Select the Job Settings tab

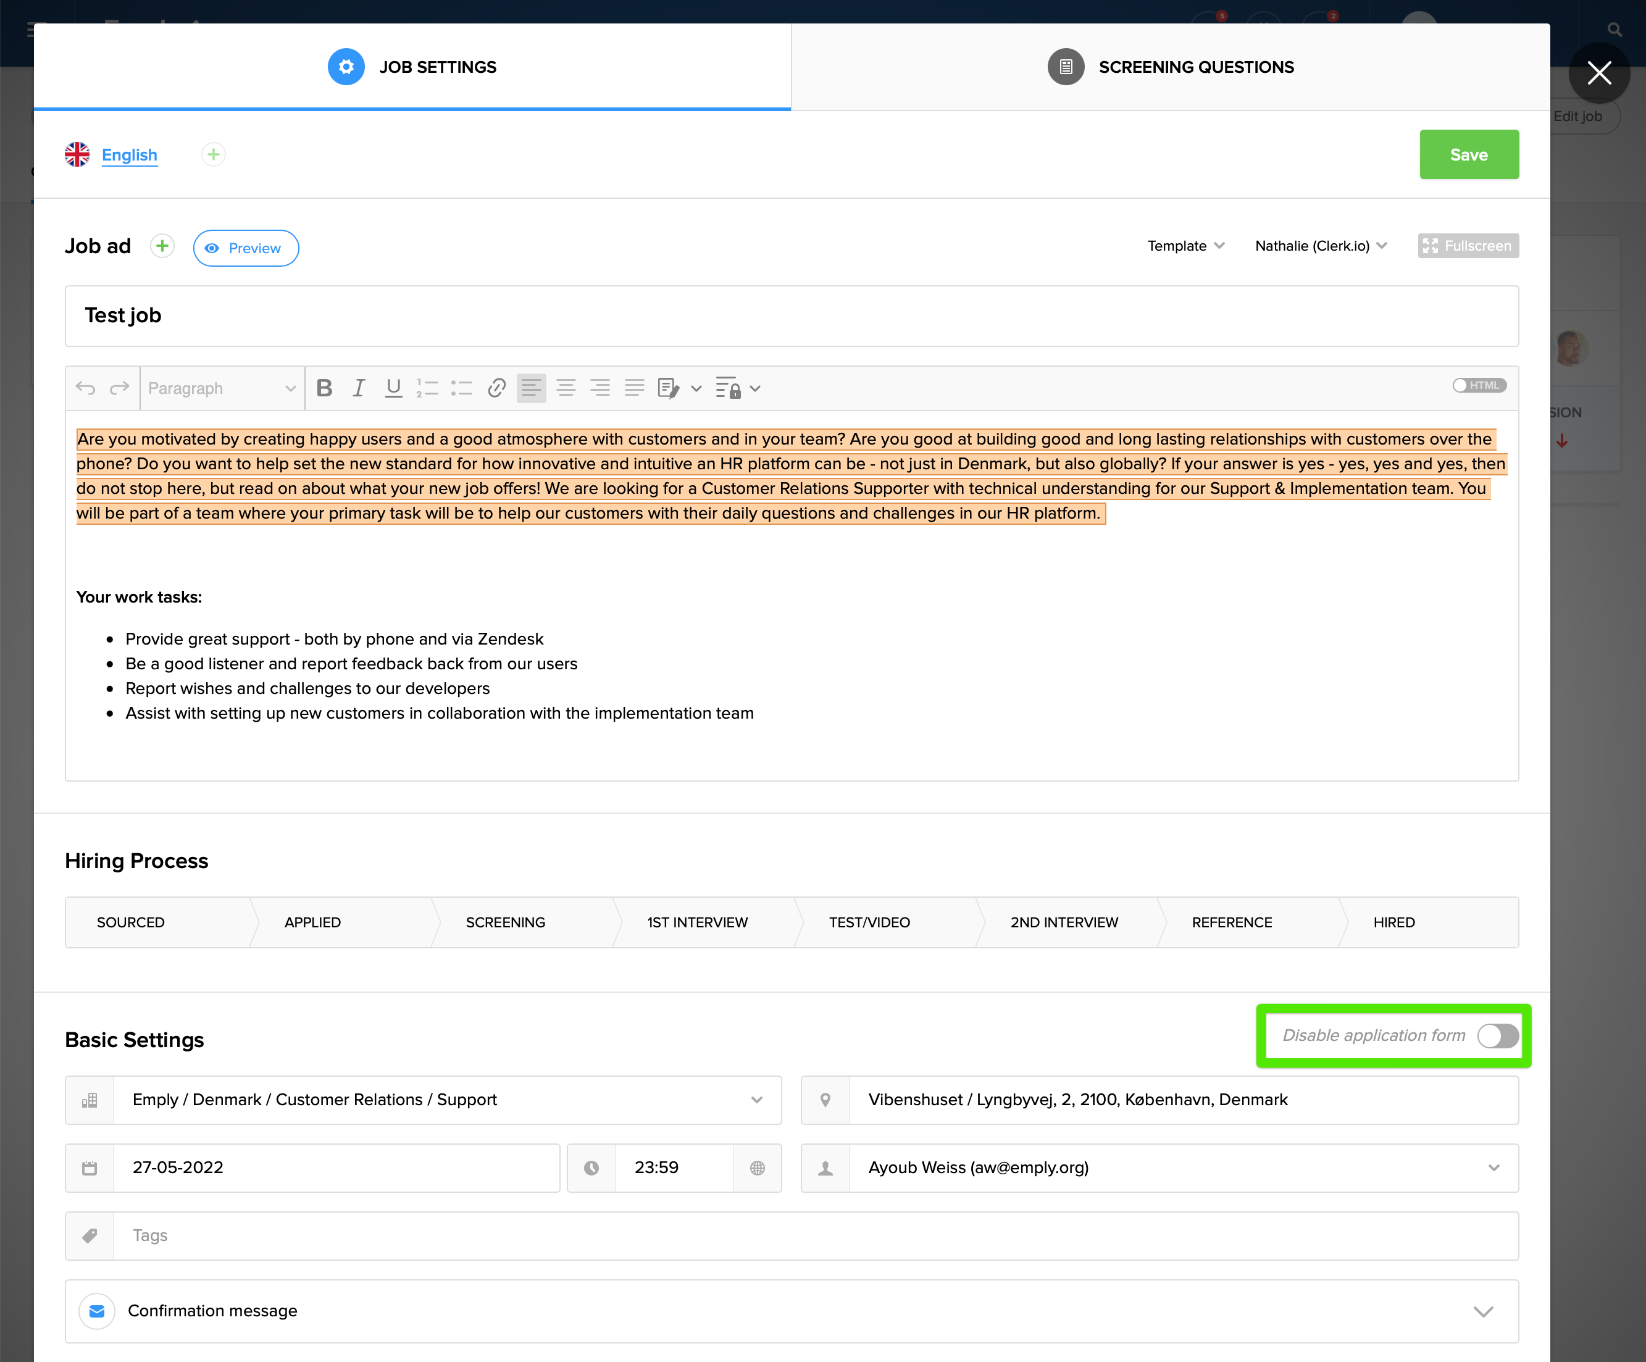pyautogui.click(x=412, y=67)
